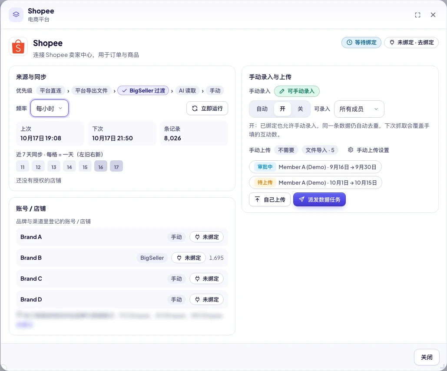
Task: Click the orange Shopee bag logo
Action: (18, 46)
